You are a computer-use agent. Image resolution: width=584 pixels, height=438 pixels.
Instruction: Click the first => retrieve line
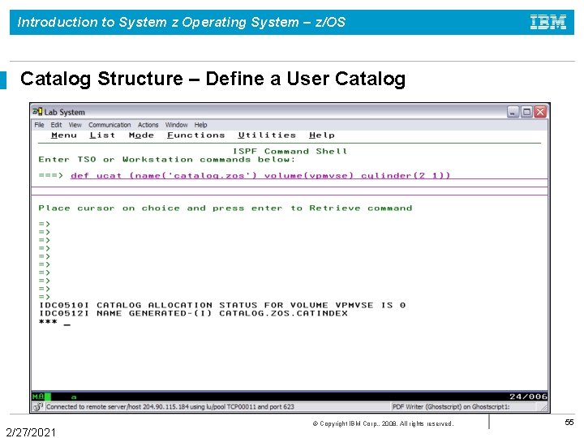(45, 224)
